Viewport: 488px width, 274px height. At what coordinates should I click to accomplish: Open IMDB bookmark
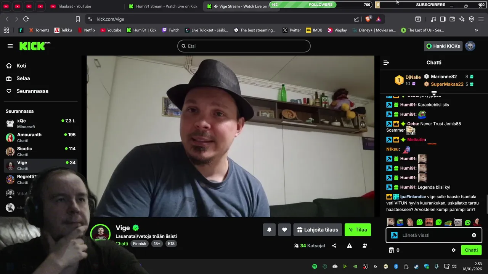(x=314, y=30)
